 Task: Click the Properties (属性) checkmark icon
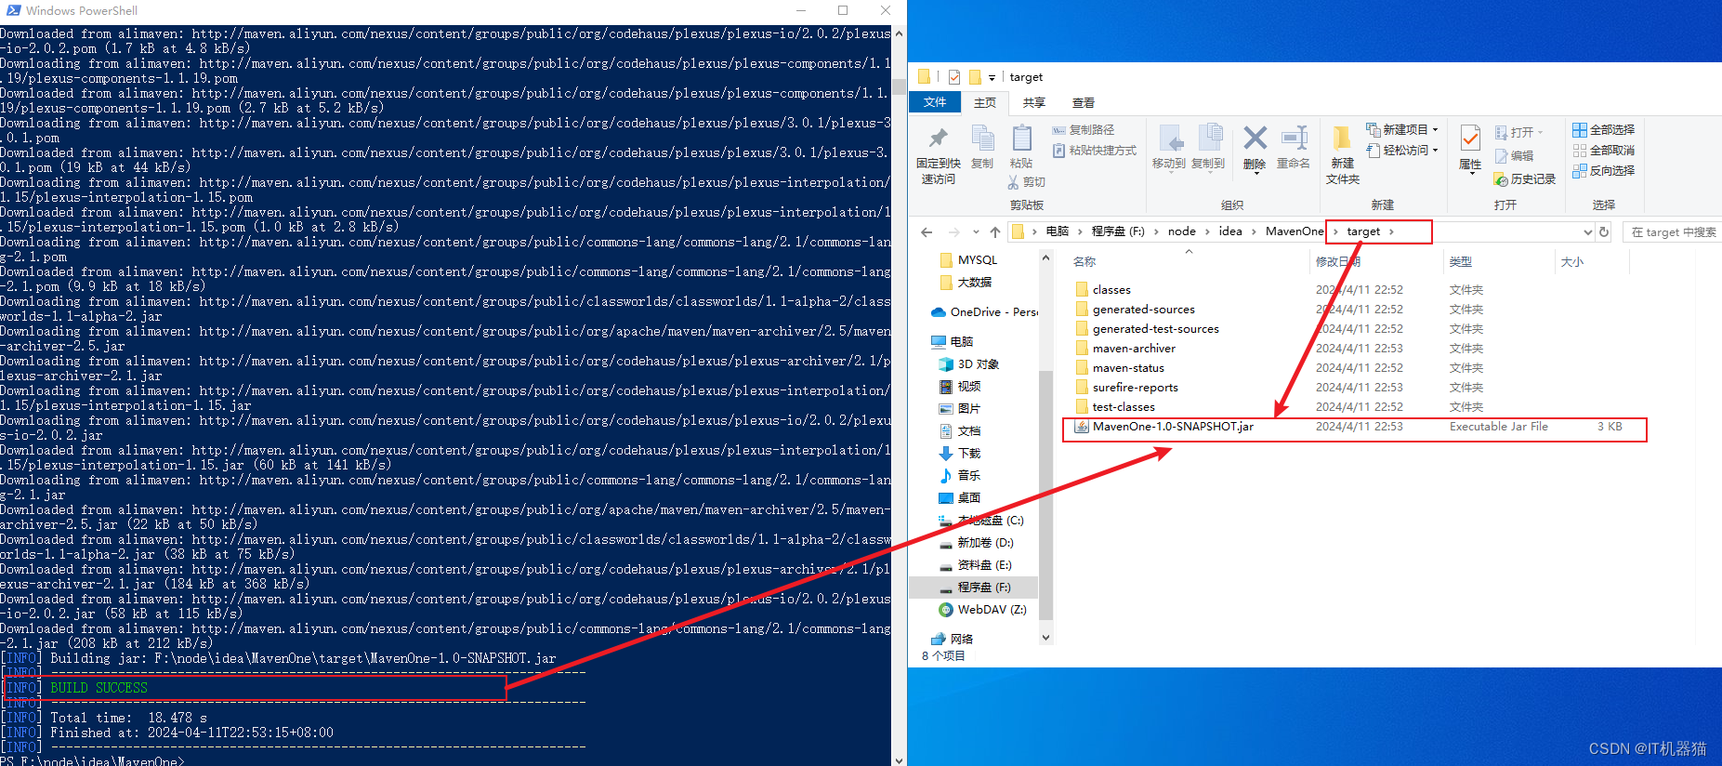[1470, 139]
